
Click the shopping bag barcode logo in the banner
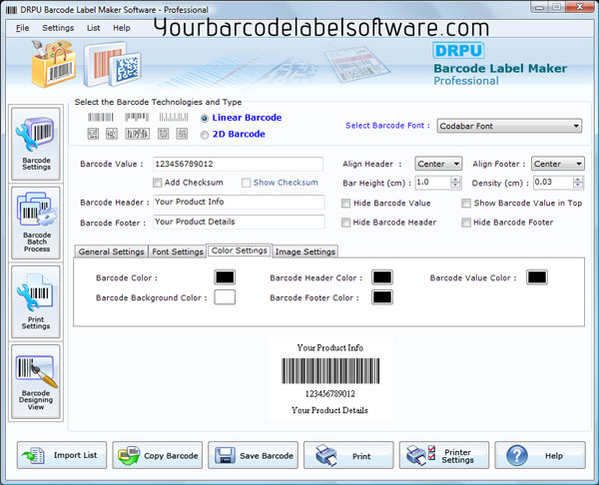[x=54, y=64]
